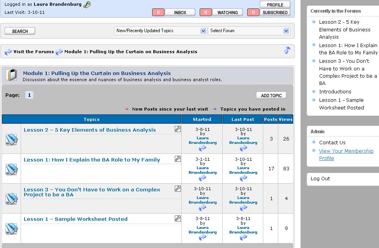Click the up arrow icon in breadcrumb bar

287,51
